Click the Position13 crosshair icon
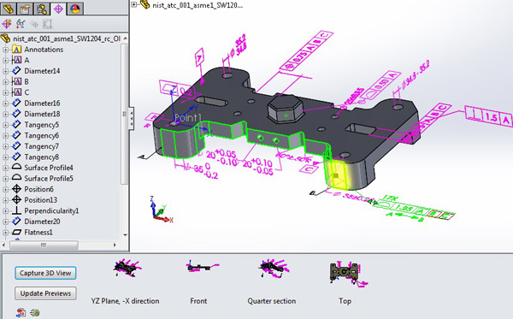The height and width of the screenshot is (319, 513). coord(17,199)
